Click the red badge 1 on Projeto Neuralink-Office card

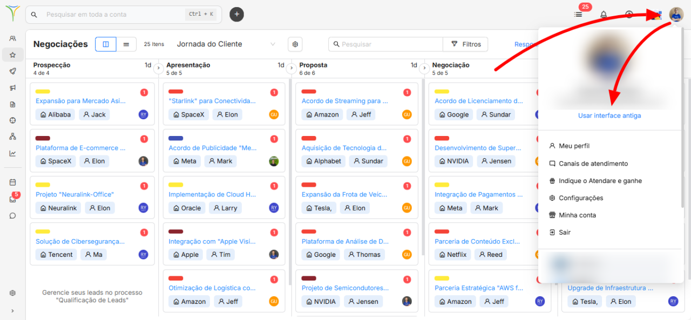coord(144,186)
